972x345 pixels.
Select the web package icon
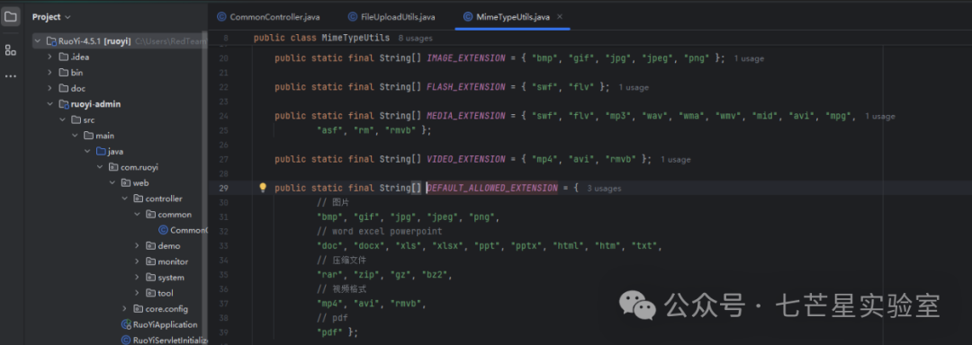point(125,183)
